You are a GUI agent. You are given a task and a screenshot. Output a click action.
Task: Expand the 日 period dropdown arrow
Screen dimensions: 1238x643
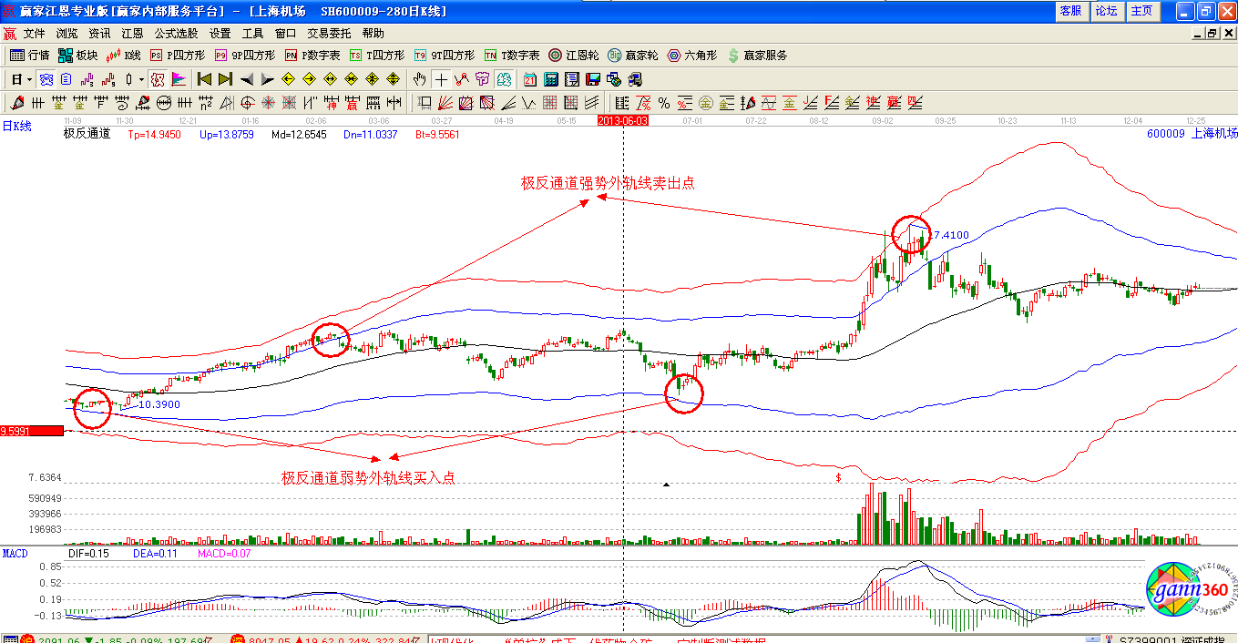click(x=28, y=79)
